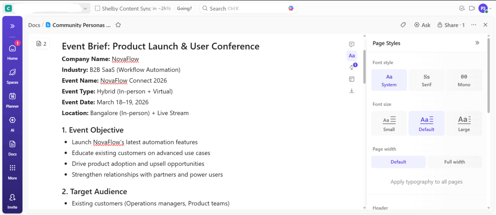Export the doc via the download icon
496x215 pixels.
(351, 91)
